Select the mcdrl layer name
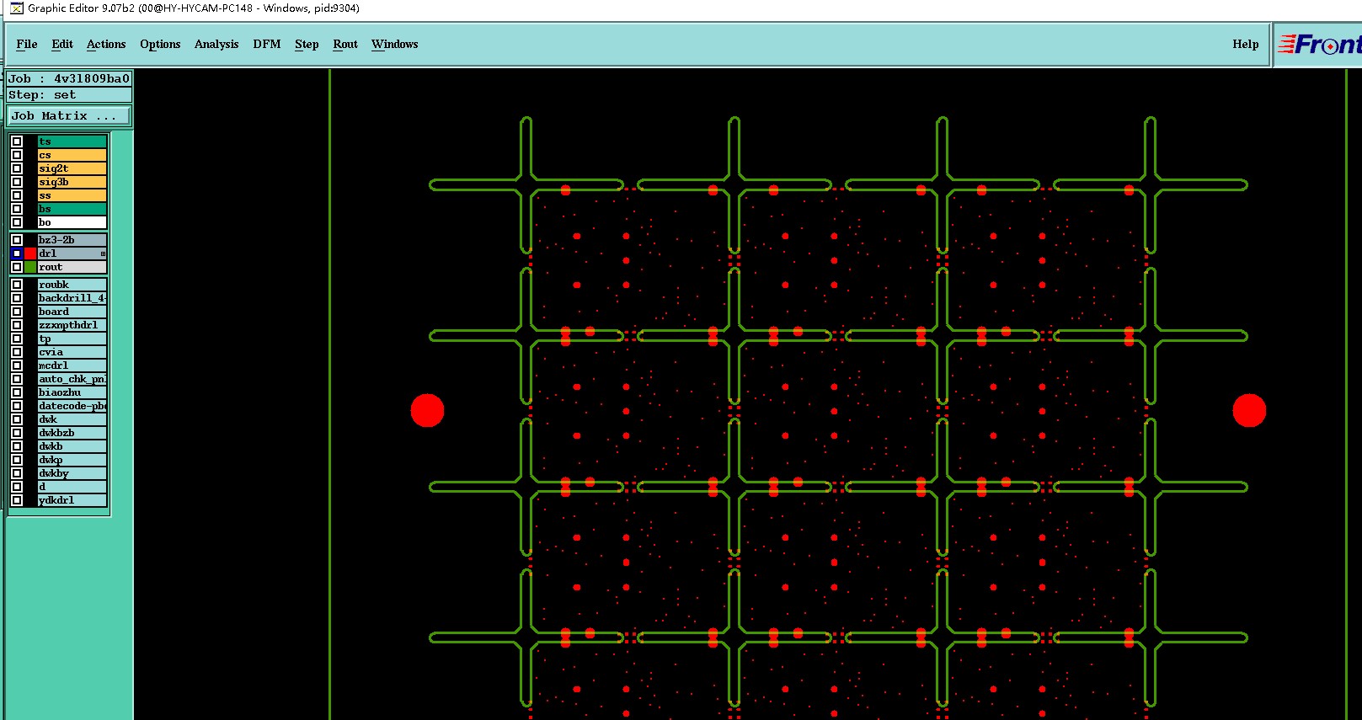 (72, 365)
